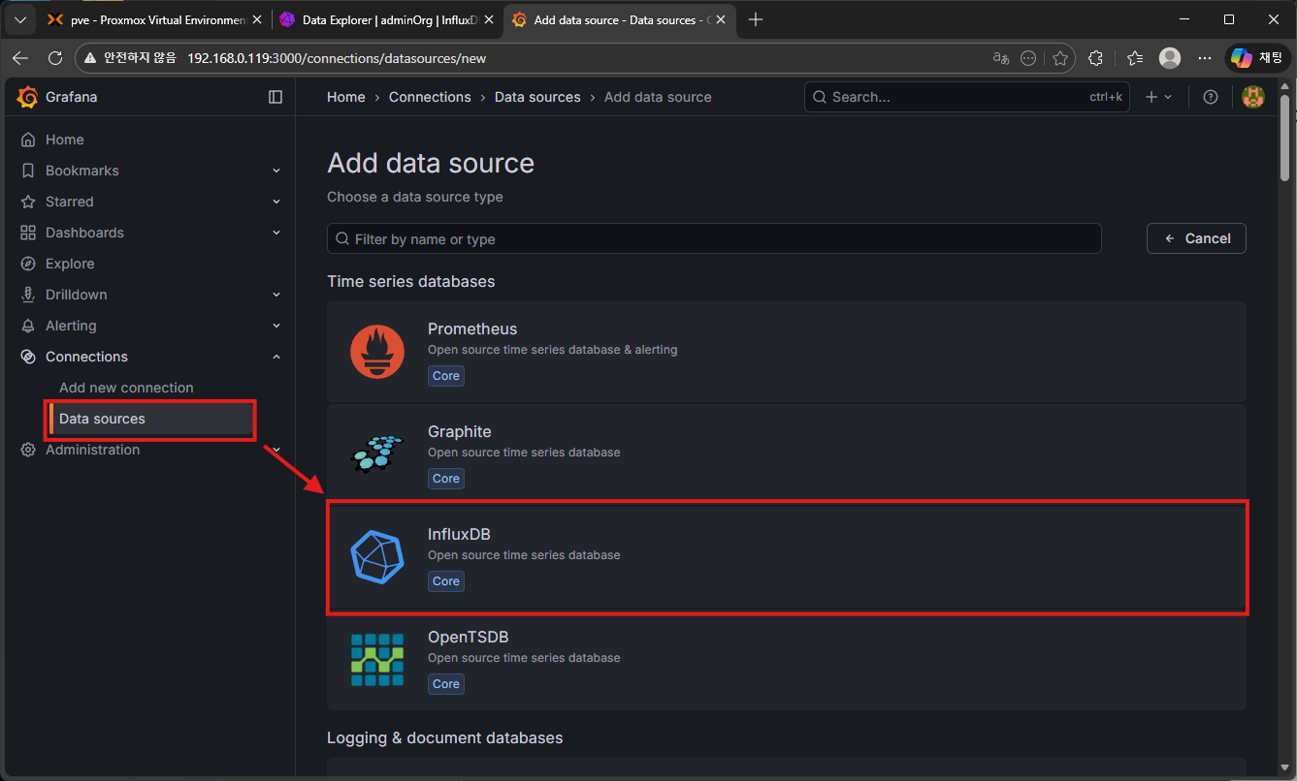Open the browser extensions puzzle icon
The height and width of the screenshot is (781, 1297).
1096,58
